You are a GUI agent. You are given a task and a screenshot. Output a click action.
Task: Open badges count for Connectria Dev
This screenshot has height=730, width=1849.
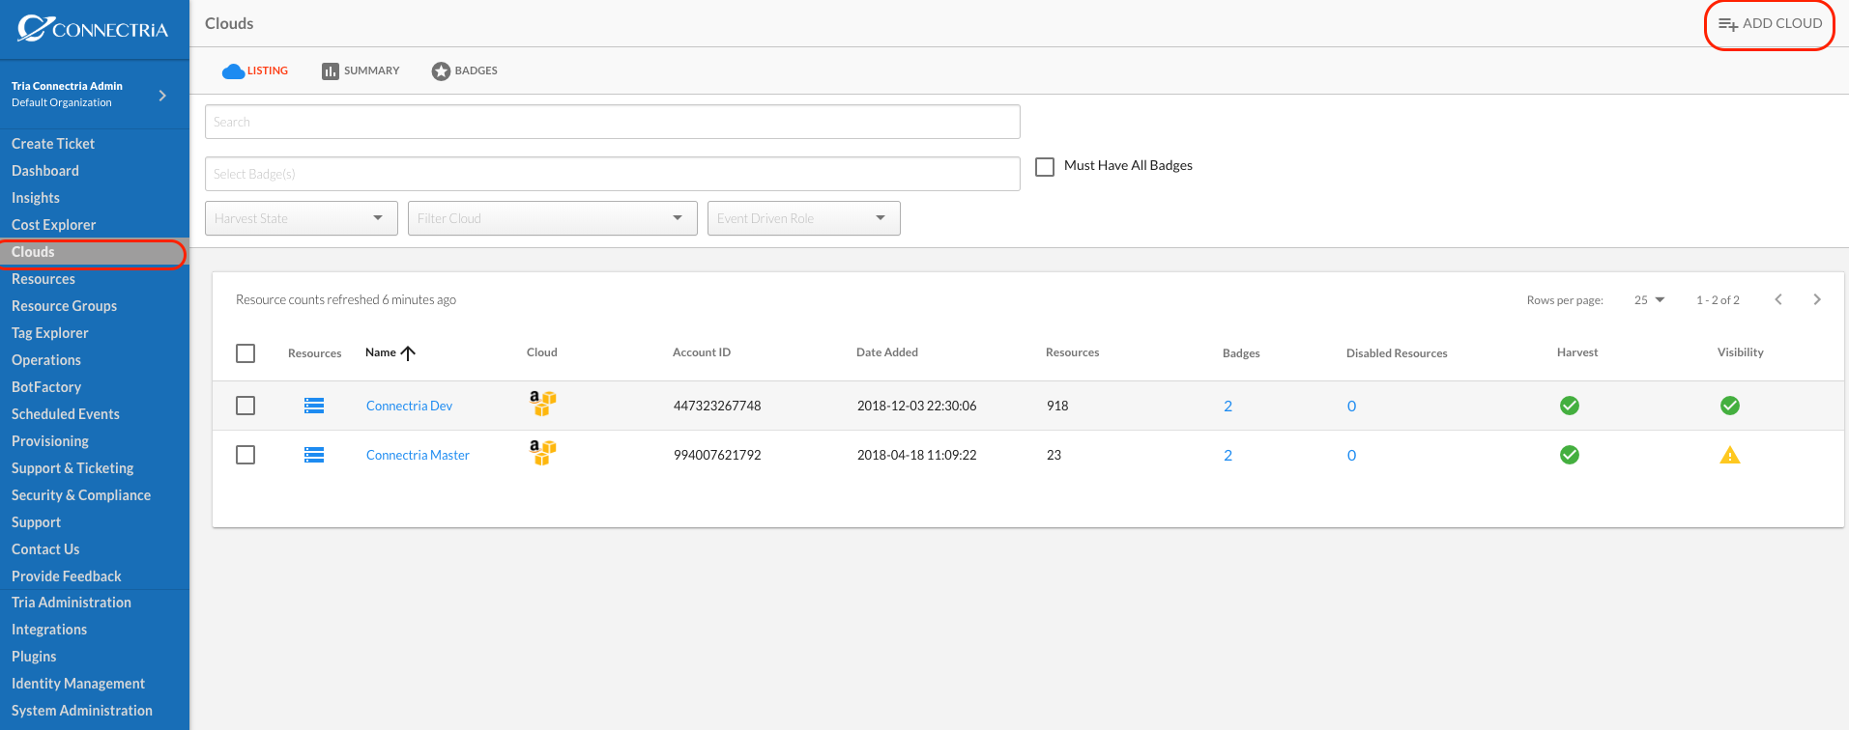pyautogui.click(x=1228, y=406)
